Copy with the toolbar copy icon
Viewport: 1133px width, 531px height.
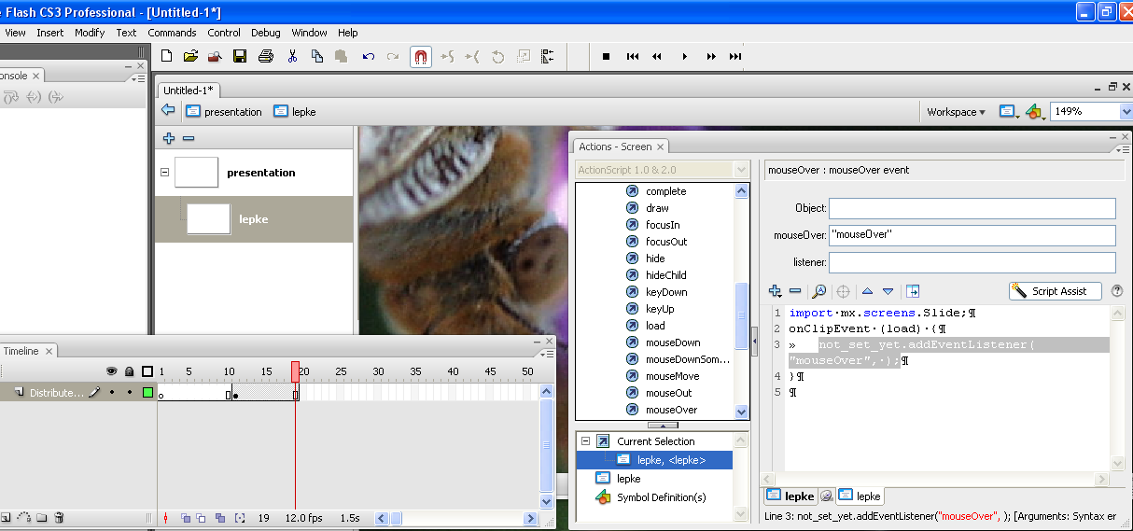point(317,56)
